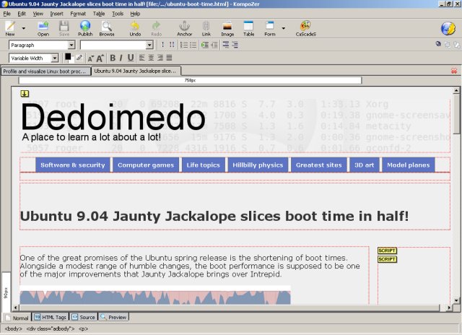Open the Tools menu
This screenshot has height=335, width=462.
pyautogui.click(x=118, y=14)
